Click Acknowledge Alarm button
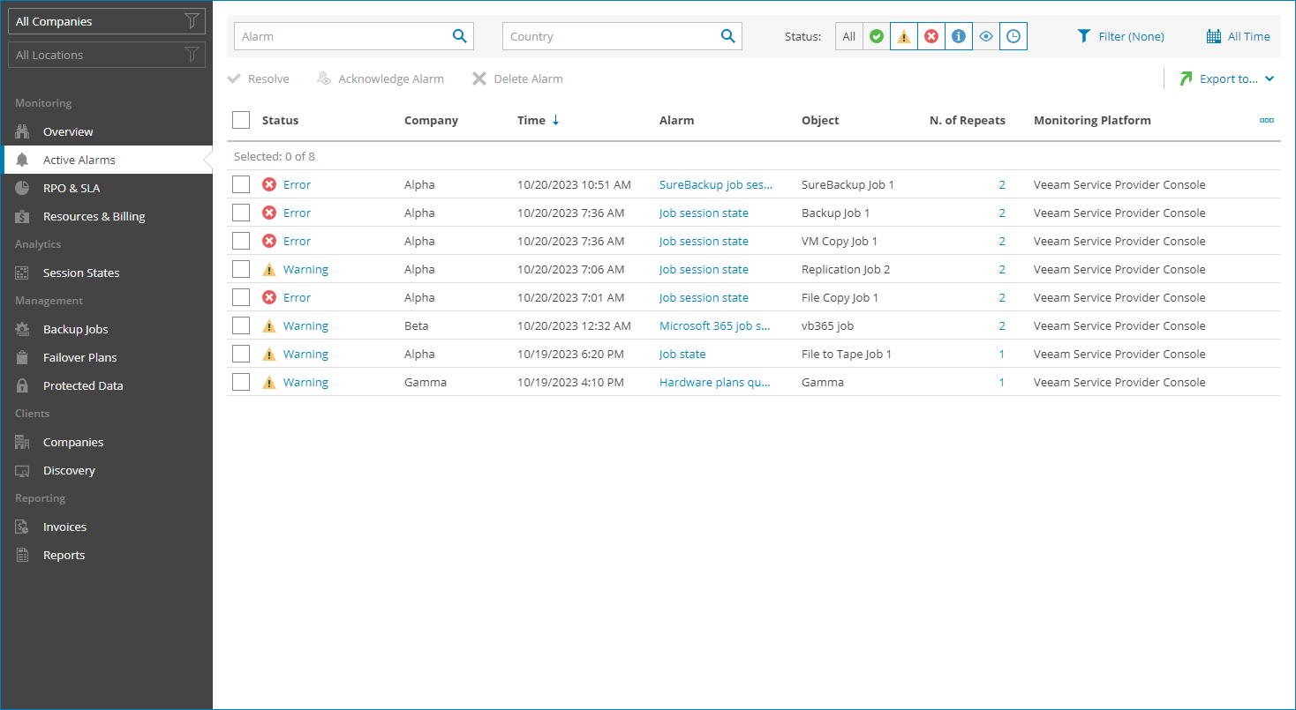This screenshot has height=710, width=1296. [381, 78]
